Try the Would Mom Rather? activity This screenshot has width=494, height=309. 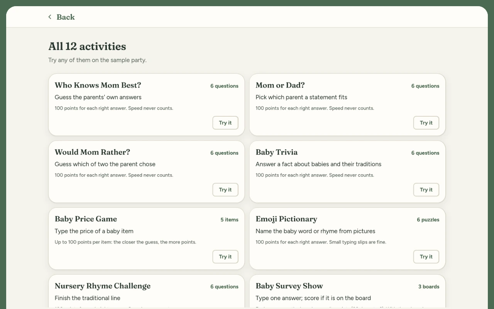(x=225, y=190)
